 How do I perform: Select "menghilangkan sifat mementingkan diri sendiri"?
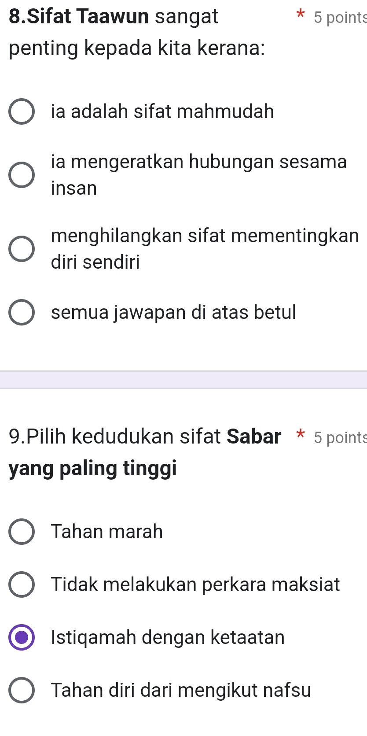pos(21,249)
